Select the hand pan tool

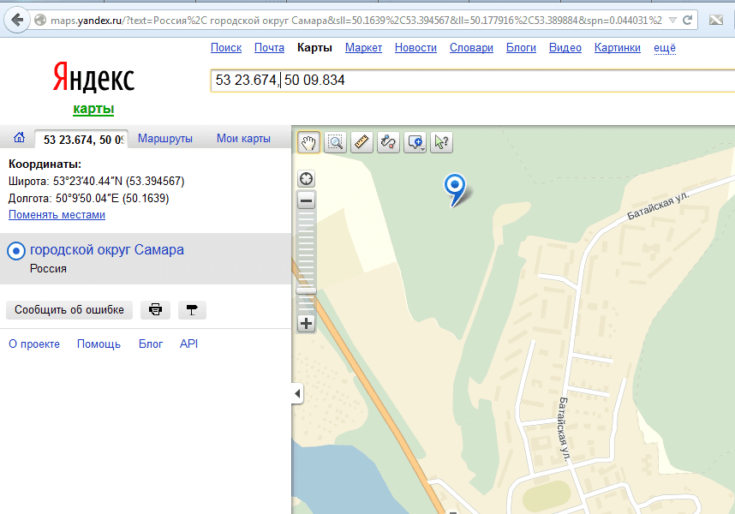(308, 142)
